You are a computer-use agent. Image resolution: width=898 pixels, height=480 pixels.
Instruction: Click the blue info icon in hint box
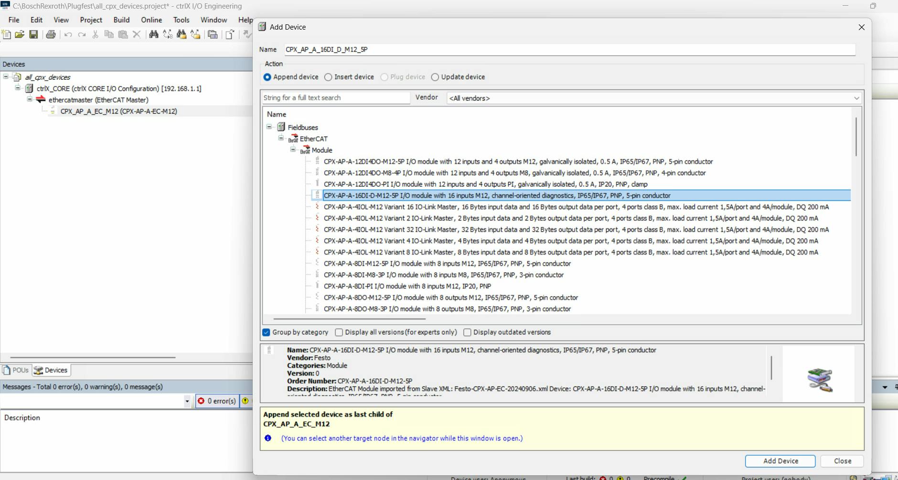[268, 438]
